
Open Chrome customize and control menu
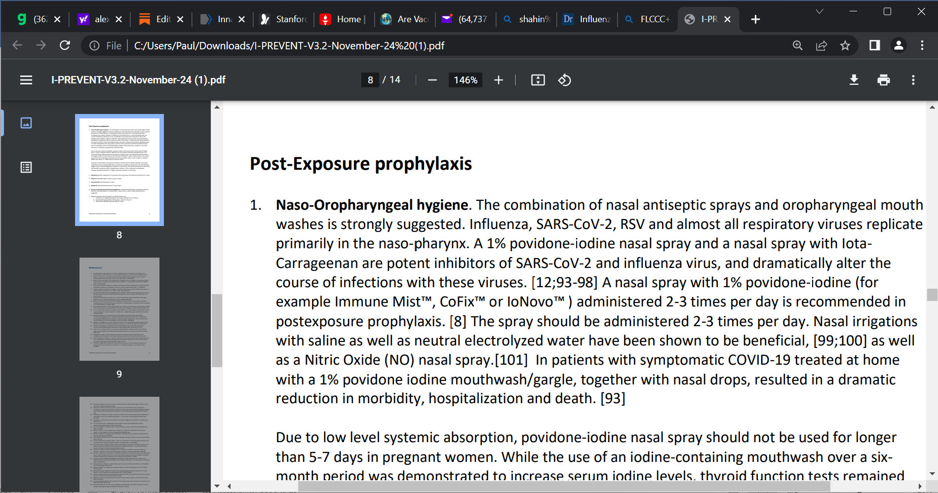point(922,45)
